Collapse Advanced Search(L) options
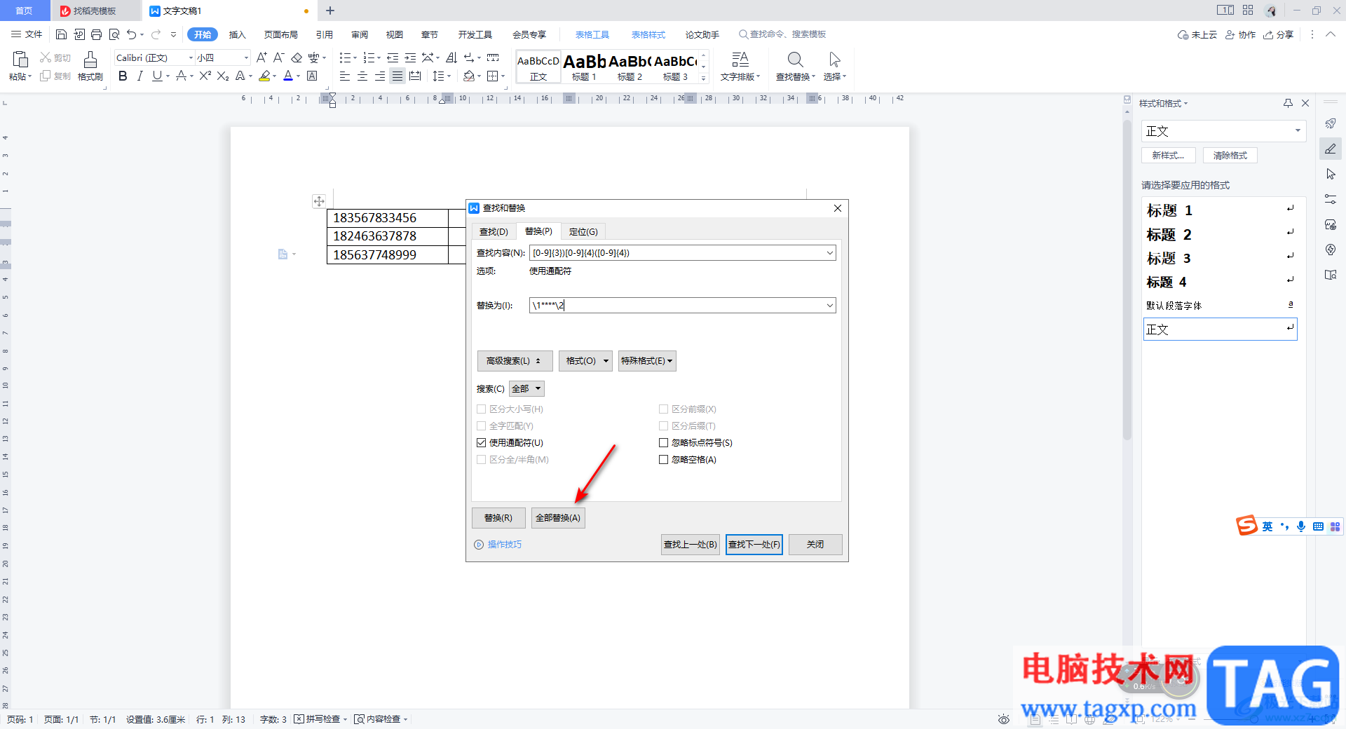The width and height of the screenshot is (1346, 729). pyautogui.click(x=515, y=361)
